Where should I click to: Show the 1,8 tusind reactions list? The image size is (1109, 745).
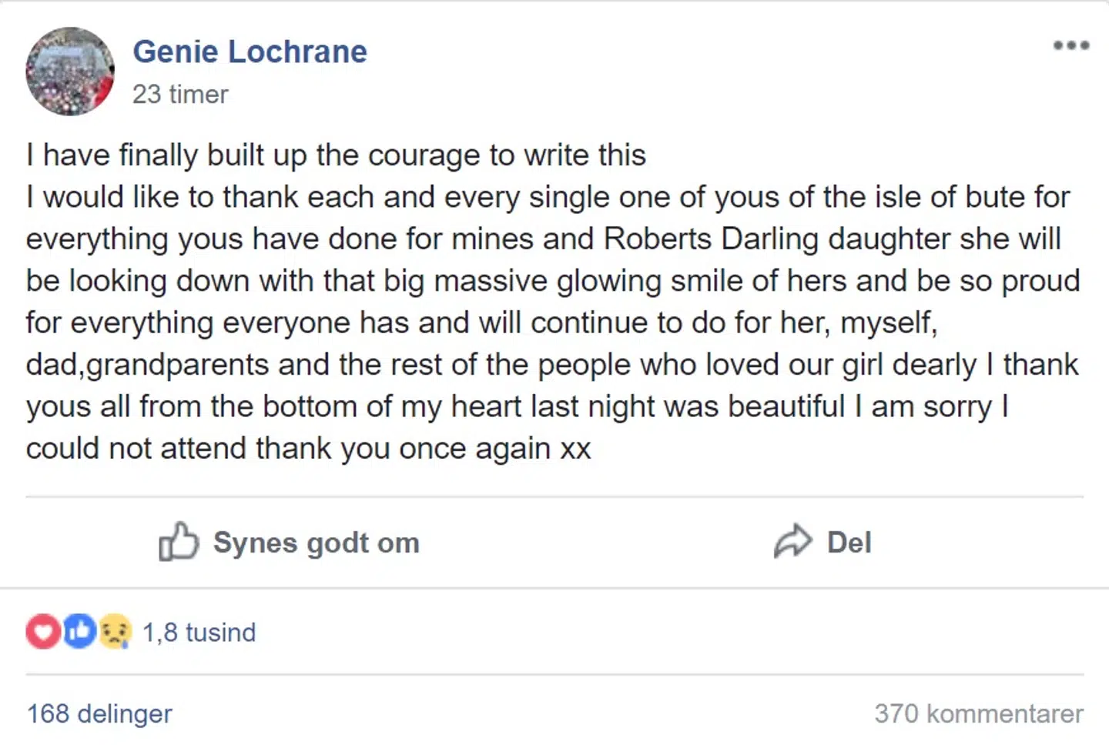tap(199, 632)
